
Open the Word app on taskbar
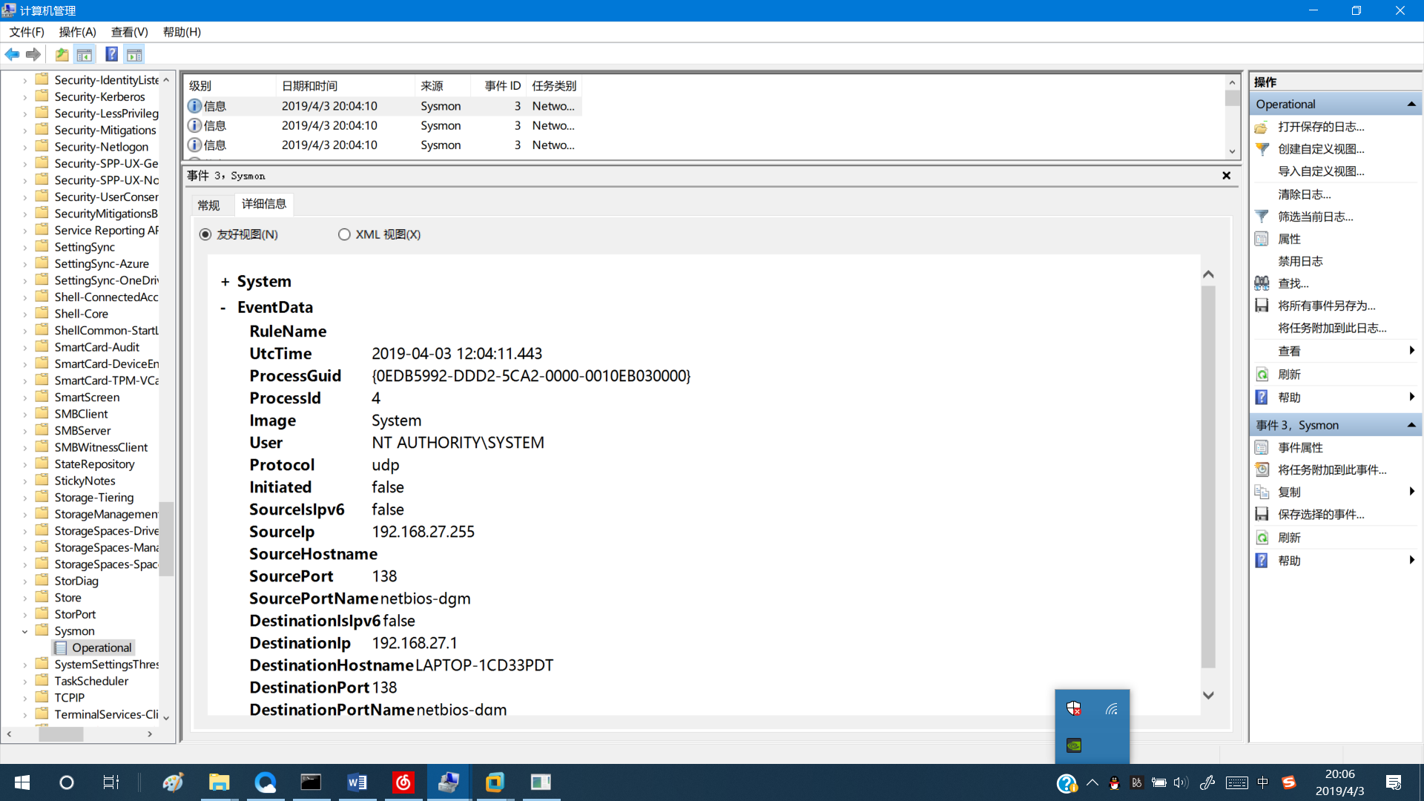click(x=357, y=782)
